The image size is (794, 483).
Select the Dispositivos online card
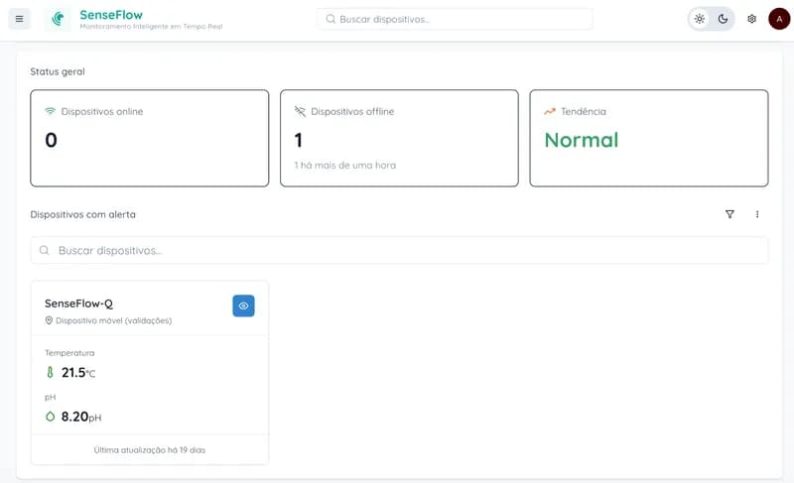150,138
